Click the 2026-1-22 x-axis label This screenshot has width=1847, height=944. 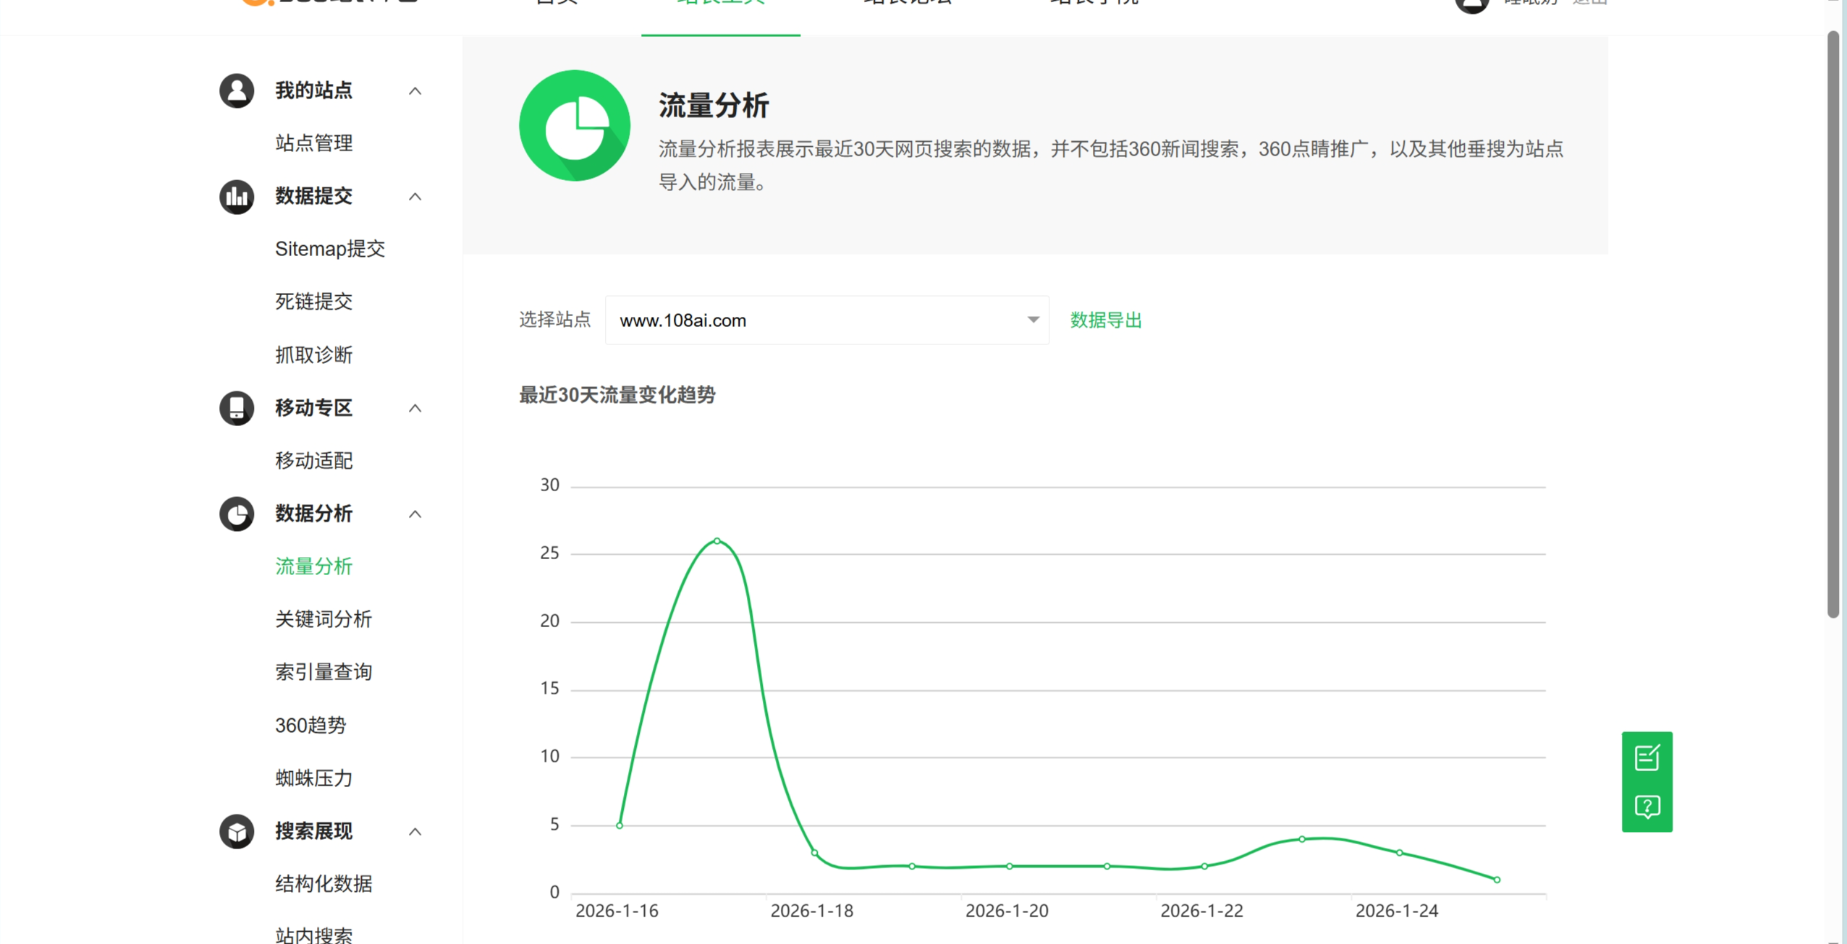(1202, 911)
